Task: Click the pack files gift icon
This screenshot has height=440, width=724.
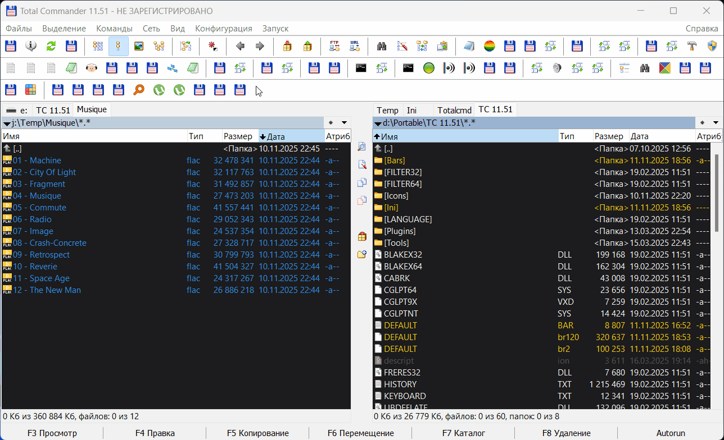Action: 287,47
